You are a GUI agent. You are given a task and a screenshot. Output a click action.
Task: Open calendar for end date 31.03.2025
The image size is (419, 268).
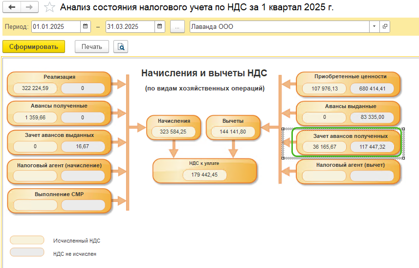pyautogui.click(x=160, y=26)
